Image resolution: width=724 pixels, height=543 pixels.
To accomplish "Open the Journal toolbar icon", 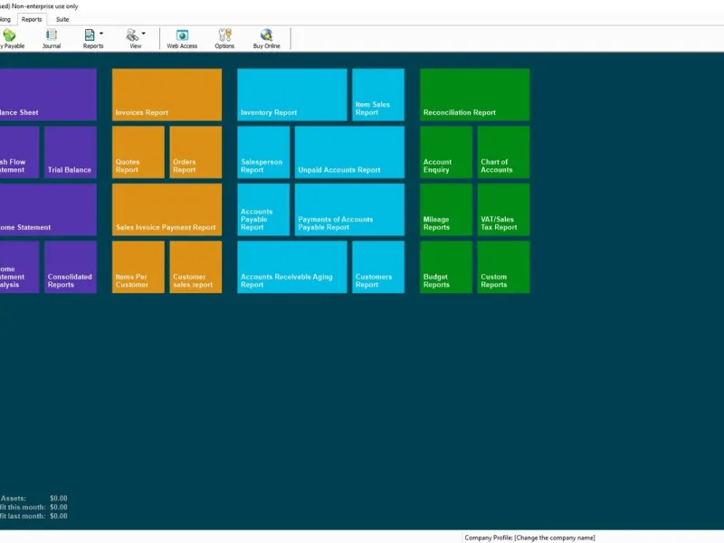I will coord(52,39).
